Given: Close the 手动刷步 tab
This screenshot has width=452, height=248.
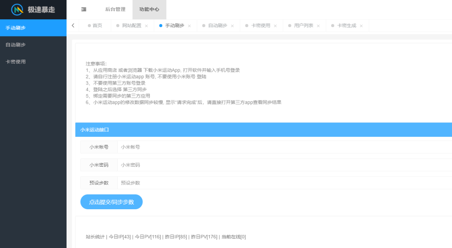Looking at the screenshot, I should 189,26.
